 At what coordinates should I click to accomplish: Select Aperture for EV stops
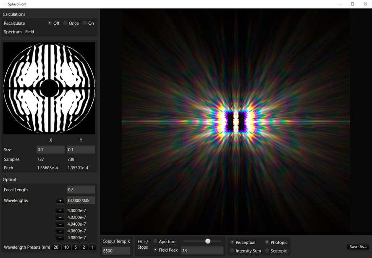tap(155, 241)
